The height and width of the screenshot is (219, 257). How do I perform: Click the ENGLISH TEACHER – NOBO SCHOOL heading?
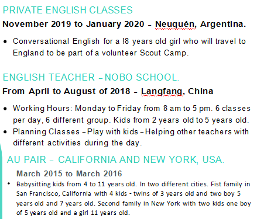tap(91, 77)
